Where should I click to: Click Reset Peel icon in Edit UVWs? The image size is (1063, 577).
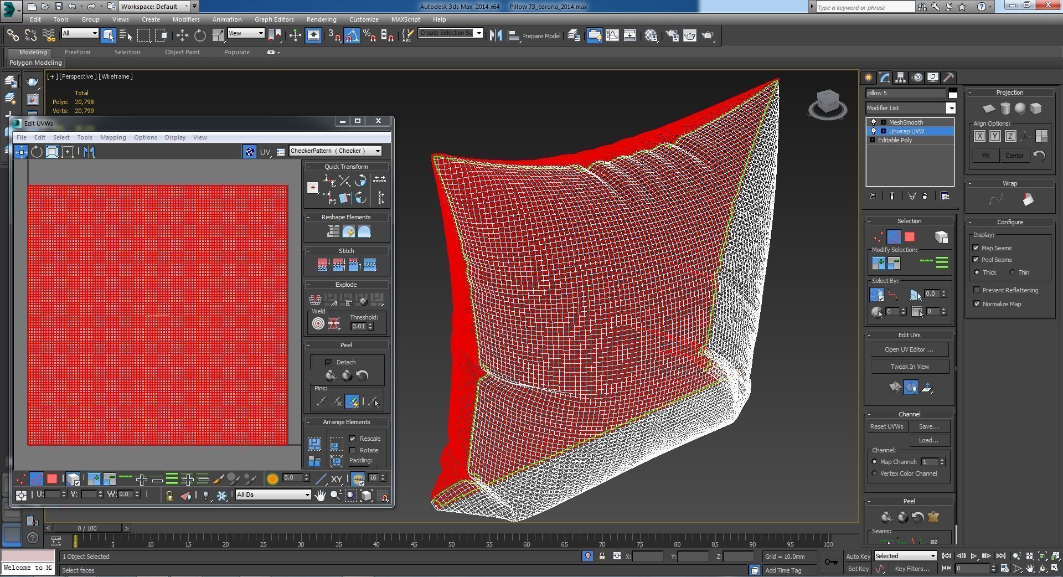[362, 376]
